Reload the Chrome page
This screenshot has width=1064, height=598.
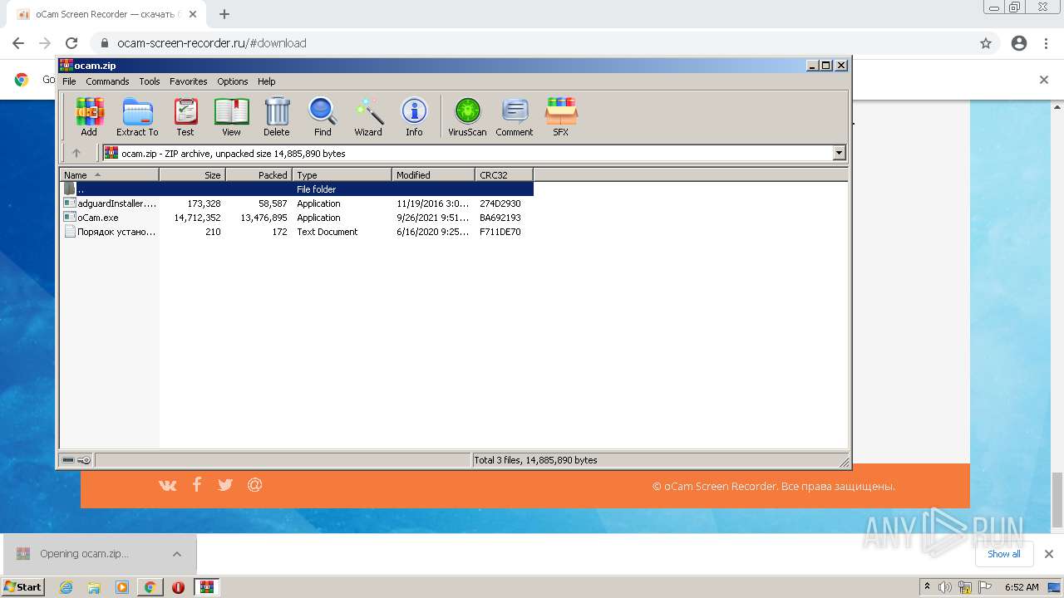coord(71,43)
